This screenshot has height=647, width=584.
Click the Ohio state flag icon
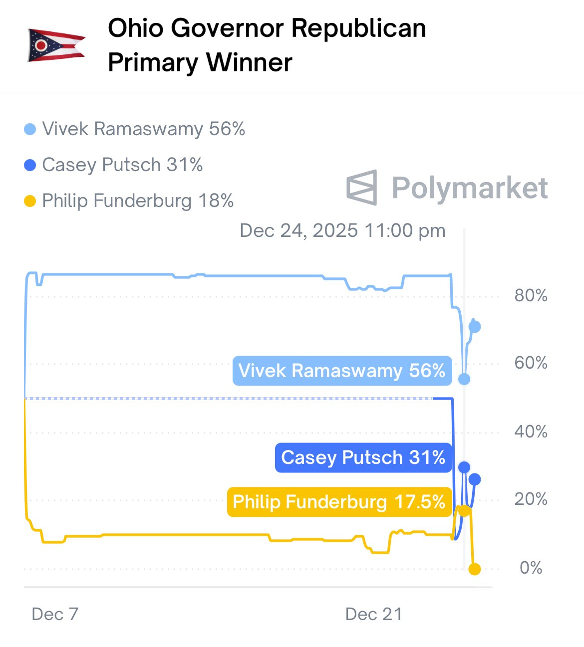pos(56,45)
